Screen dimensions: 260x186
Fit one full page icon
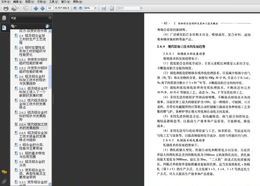pos(112,8)
